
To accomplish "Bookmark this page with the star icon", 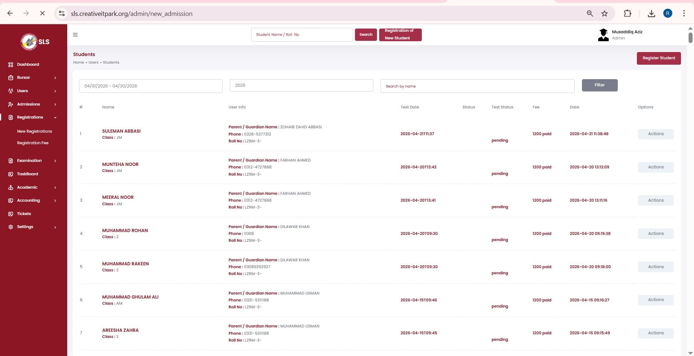I will click(x=604, y=14).
